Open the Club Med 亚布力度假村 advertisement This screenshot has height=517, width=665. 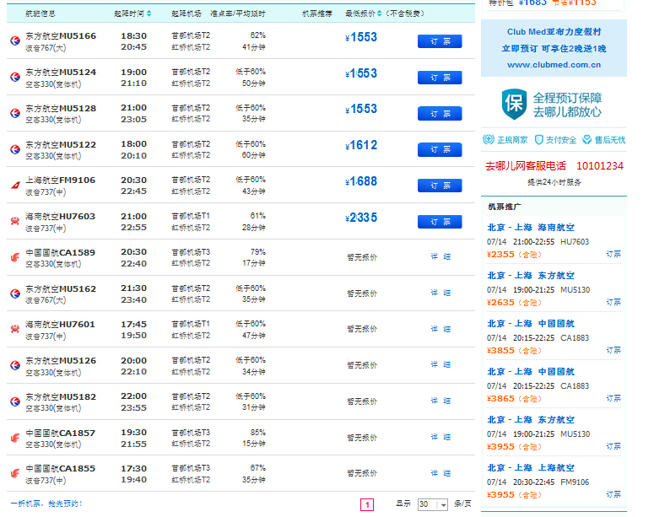pyautogui.click(x=554, y=48)
